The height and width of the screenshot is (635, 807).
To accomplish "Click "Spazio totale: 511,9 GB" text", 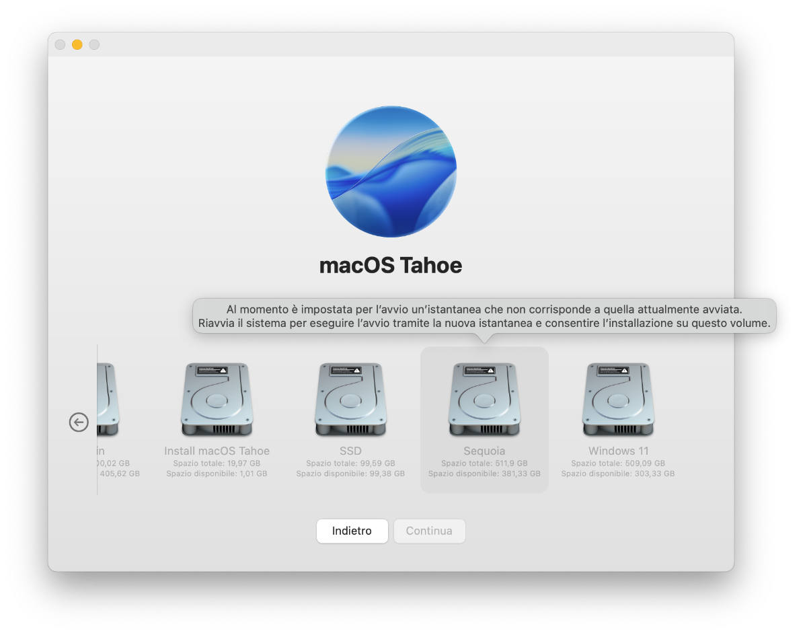I will (484, 463).
